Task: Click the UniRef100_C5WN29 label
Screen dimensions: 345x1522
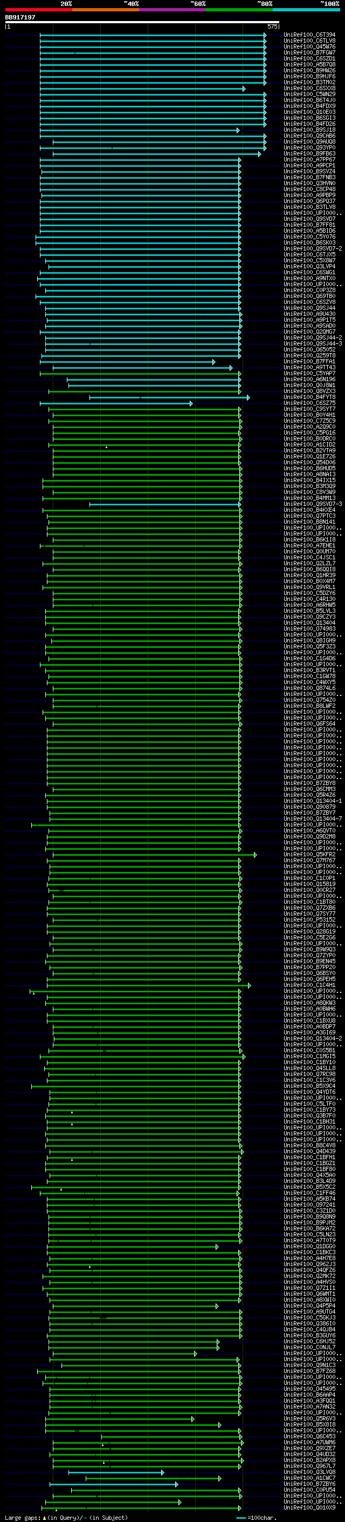Action: click(309, 94)
